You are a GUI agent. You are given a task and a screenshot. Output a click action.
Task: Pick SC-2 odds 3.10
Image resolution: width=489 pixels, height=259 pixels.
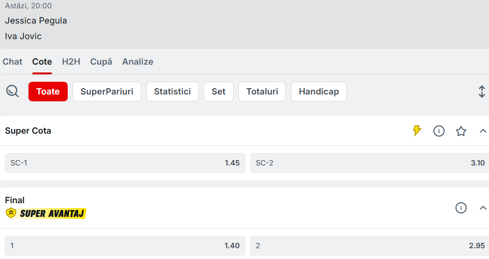click(x=369, y=163)
